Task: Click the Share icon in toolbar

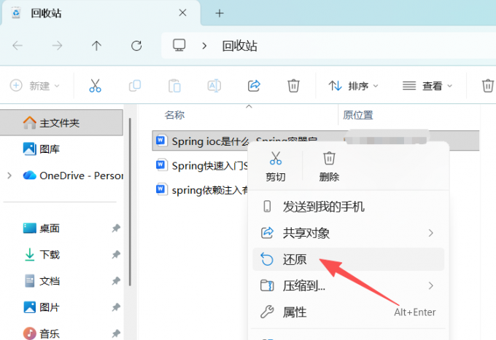Action: coord(254,86)
